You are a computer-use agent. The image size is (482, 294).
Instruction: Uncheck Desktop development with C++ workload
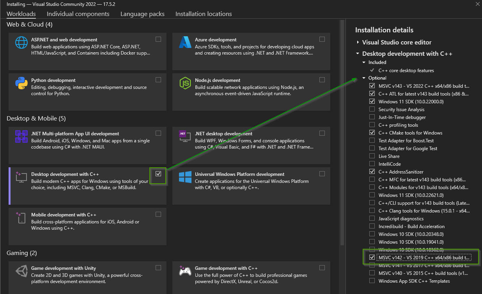[158, 174]
